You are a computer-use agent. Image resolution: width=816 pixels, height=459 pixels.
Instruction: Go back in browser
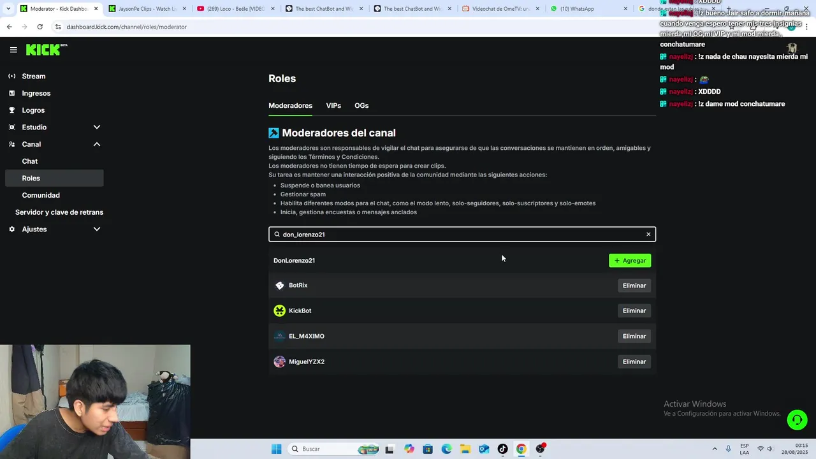point(9,27)
